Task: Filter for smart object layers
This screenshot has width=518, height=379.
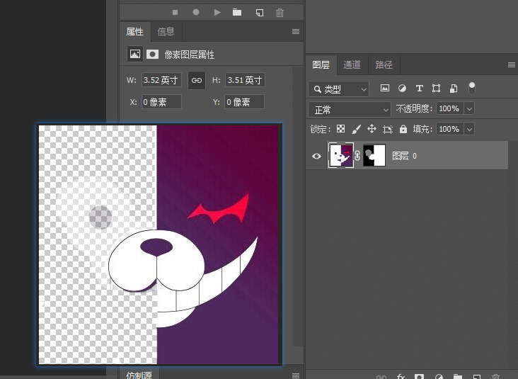Action: click(x=454, y=89)
